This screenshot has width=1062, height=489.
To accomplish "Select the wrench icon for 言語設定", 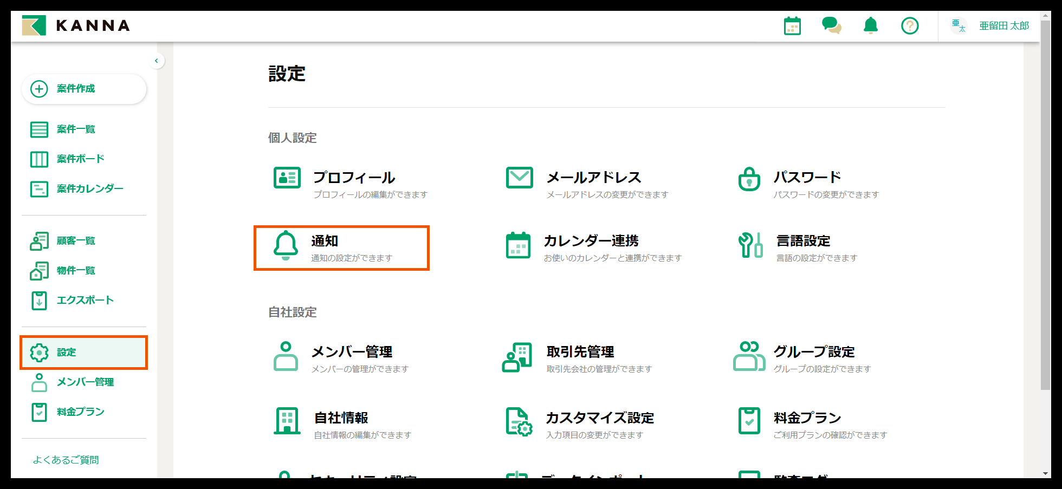I will 749,246.
